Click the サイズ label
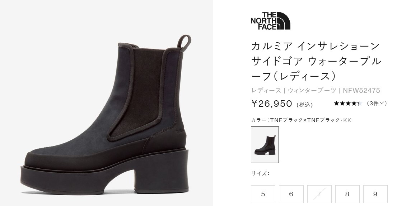 click(x=259, y=173)
